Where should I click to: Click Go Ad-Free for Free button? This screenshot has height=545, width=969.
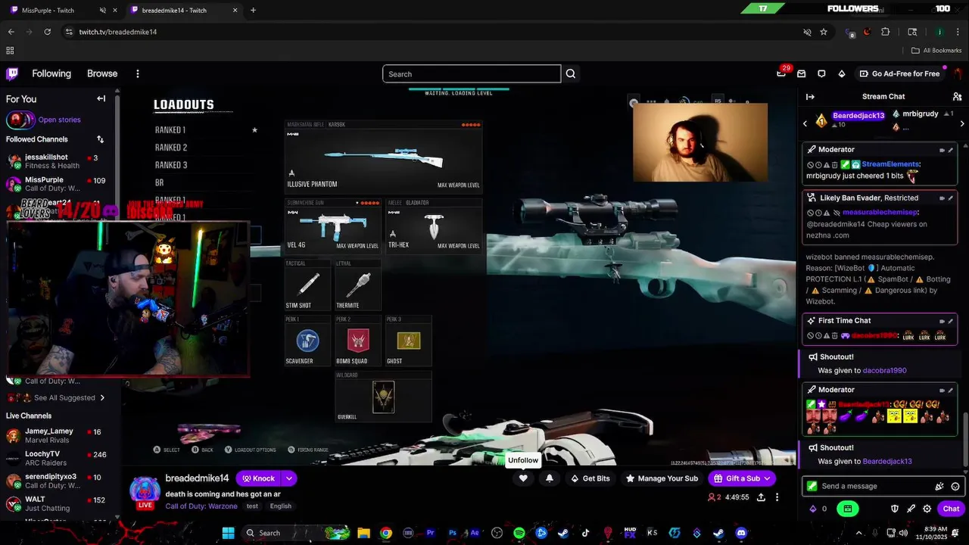pyautogui.click(x=899, y=73)
